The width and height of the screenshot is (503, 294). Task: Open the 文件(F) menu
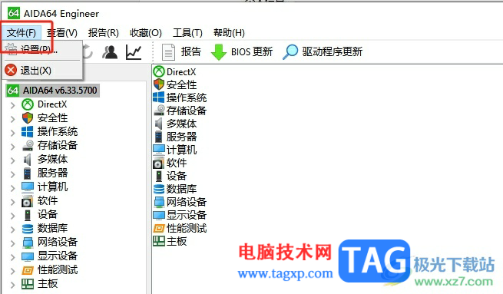22,33
